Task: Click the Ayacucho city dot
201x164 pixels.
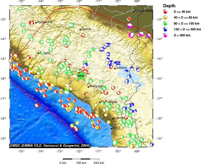Action: pyautogui.click(x=36, y=23)
